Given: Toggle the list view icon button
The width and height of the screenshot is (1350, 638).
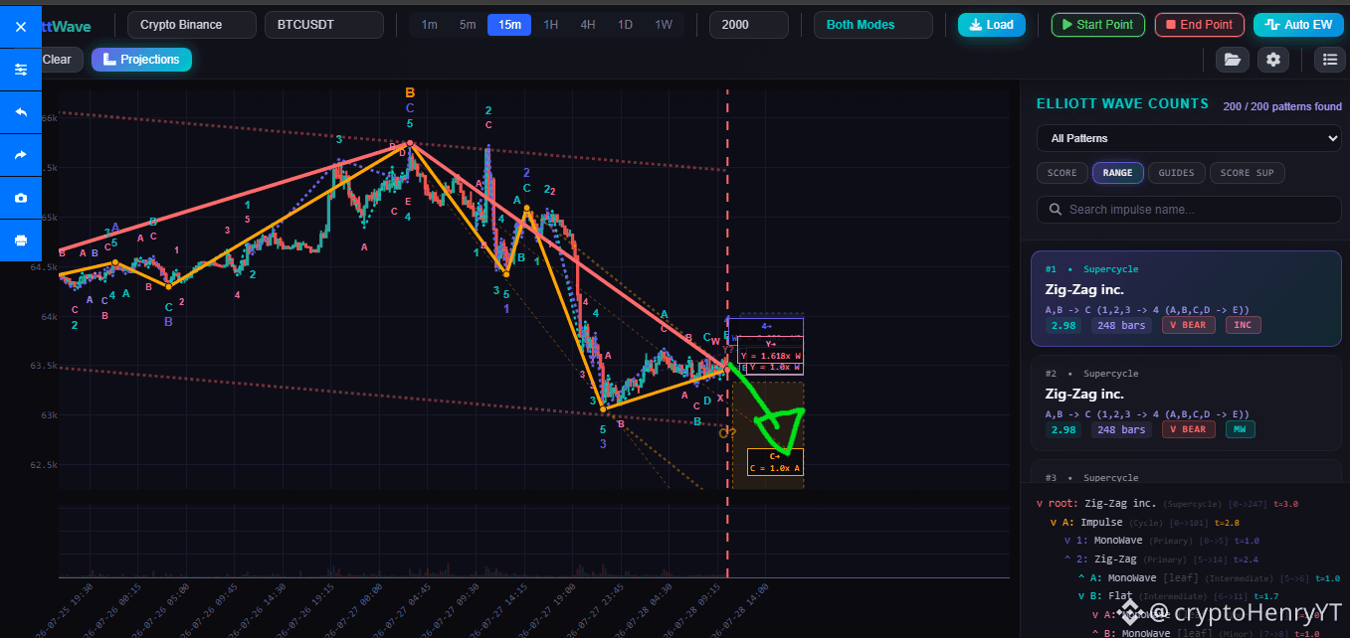Looking at the screenshot, I should tap(1330, 60).
